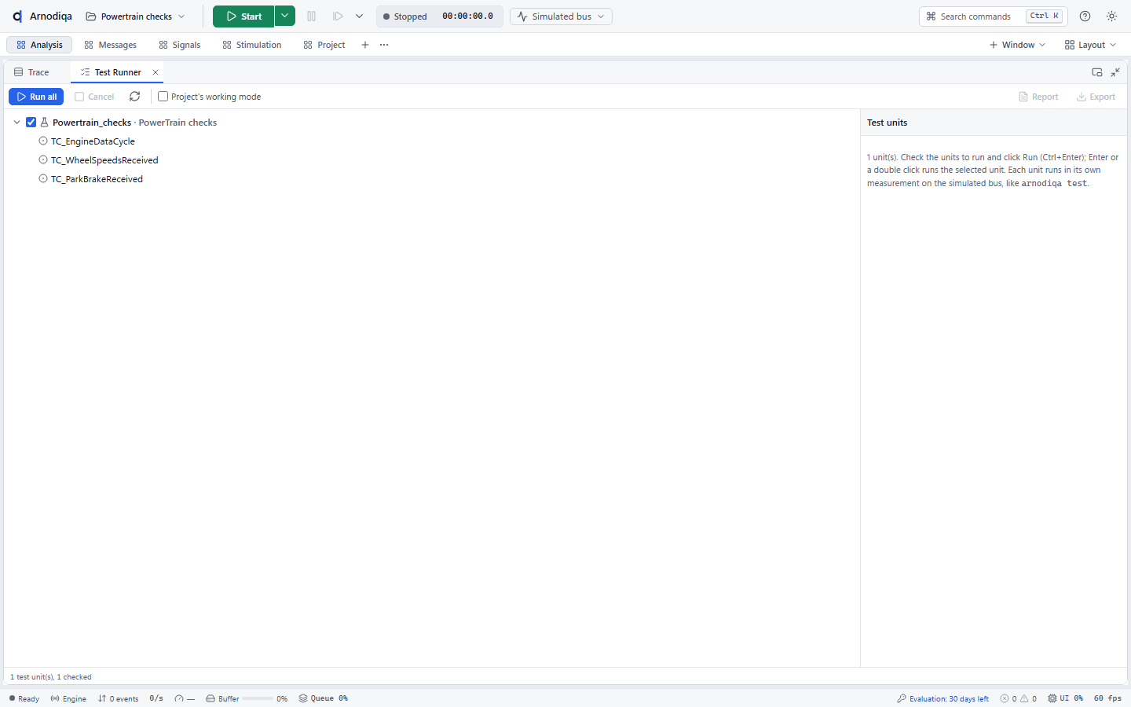
Task: Click the Evaluation: 30 days left link
Action: click(943, 698)
